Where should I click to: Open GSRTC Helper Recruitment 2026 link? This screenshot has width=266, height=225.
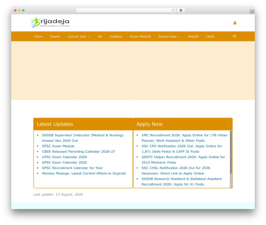click(183, 160)
